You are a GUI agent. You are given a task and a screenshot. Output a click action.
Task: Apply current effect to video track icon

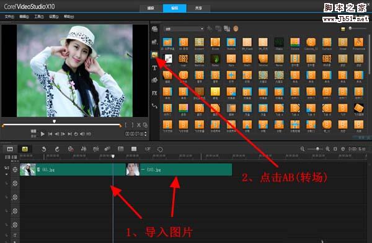[218, 29]
